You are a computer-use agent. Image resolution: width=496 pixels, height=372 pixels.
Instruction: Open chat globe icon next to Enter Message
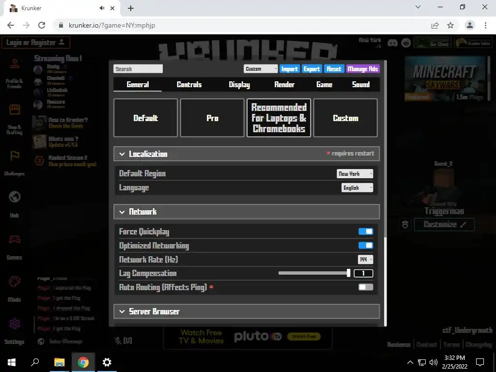41,341
